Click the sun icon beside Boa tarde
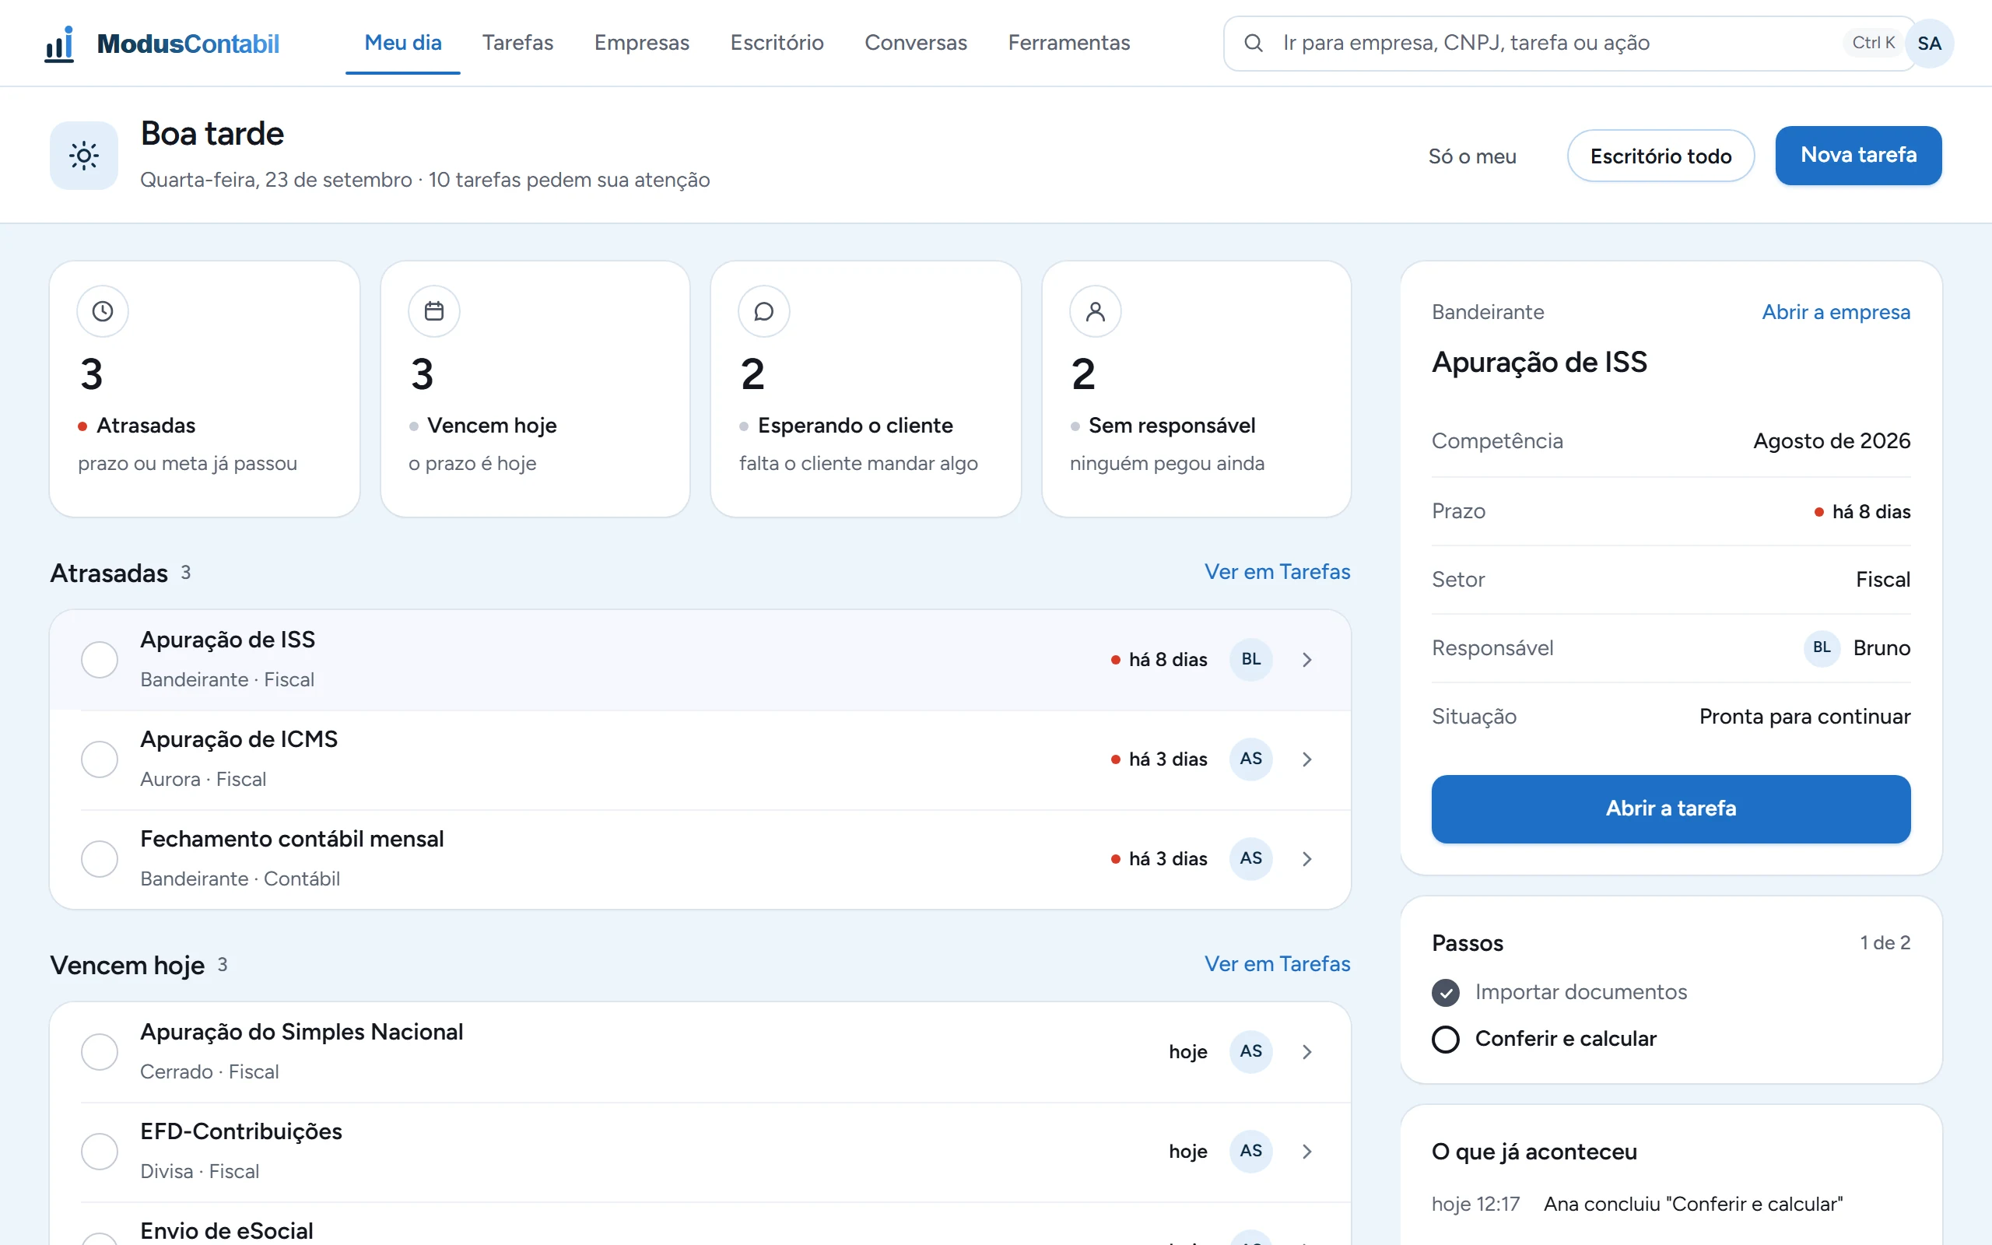This screenshot has height=1245, width=1992. pyautogui.click(x=84, y=156)
